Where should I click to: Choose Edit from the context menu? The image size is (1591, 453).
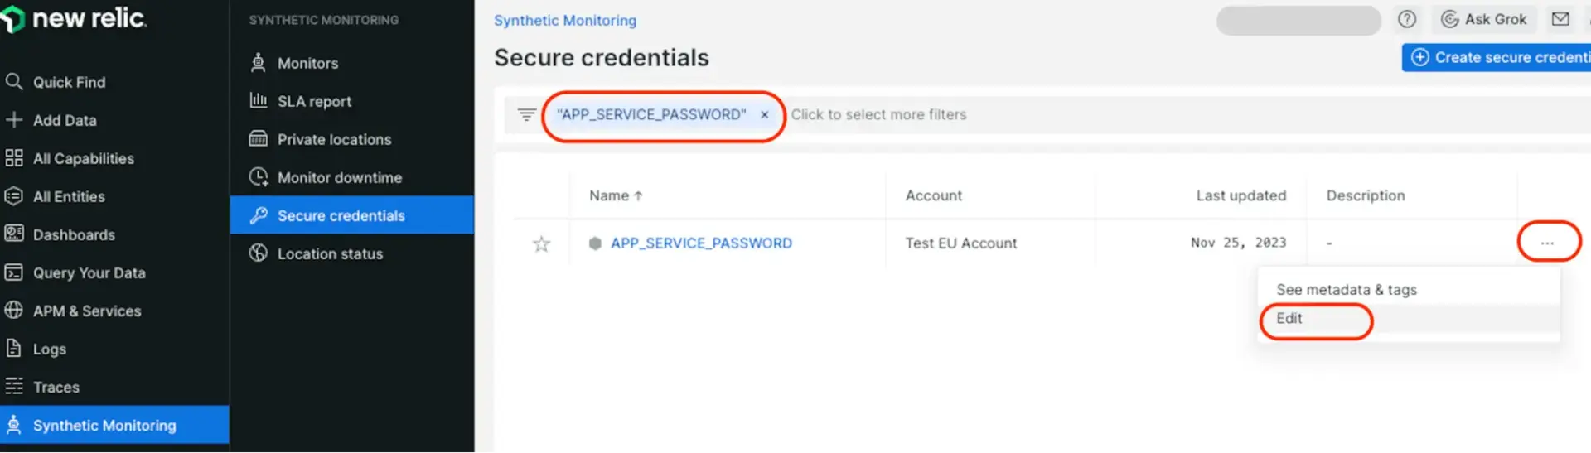tap(1289, 319)
